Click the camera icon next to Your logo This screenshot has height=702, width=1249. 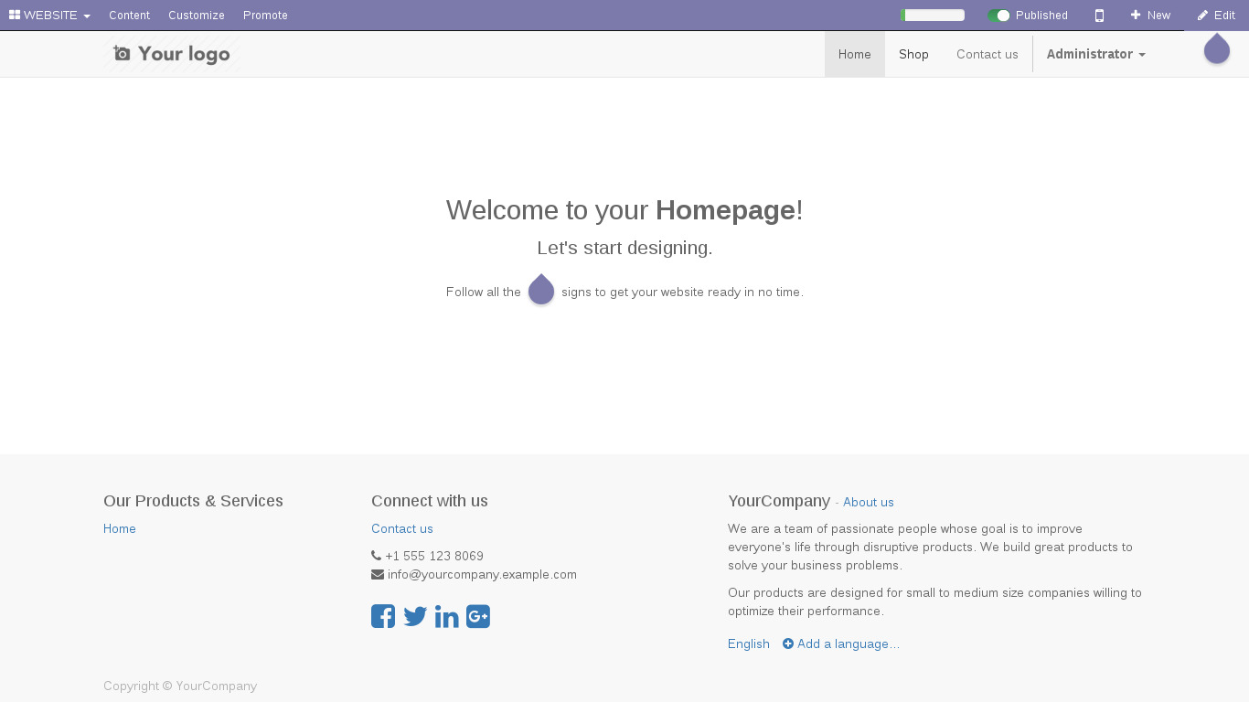(122, 53)
